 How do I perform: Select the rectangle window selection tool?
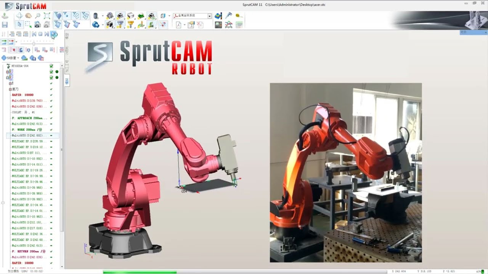click(x=28, y=24)
